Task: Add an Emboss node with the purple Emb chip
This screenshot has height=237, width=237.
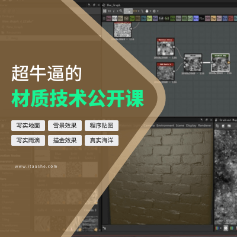Action: [x=155, y=18]
